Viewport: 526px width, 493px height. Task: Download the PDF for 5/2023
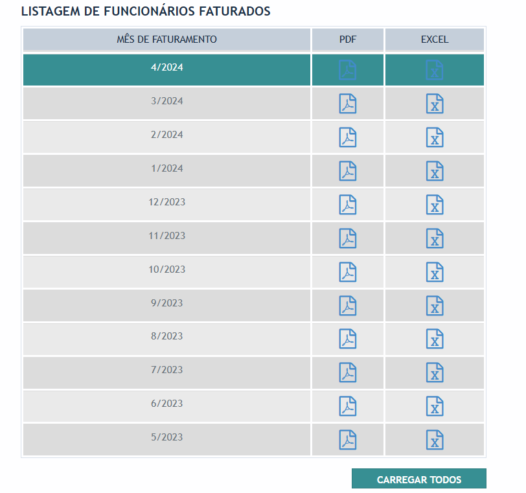(347, 440)
